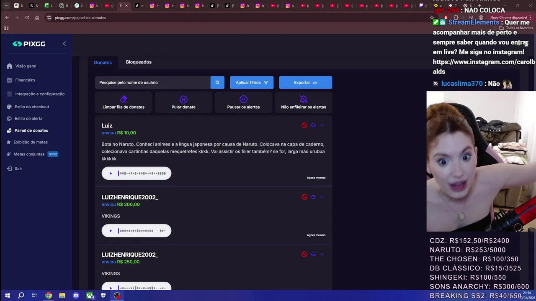The image size is (536, 301).
Task: Play the R$ 200,00 VIKINGS audio
Action: pyautogui.click(x=111, y=231)
